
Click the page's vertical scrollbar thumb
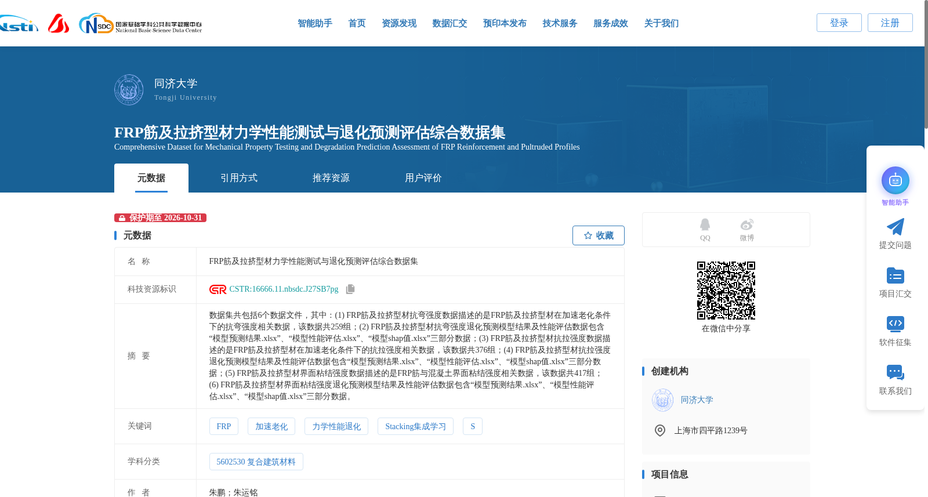[x=926, y=64]
